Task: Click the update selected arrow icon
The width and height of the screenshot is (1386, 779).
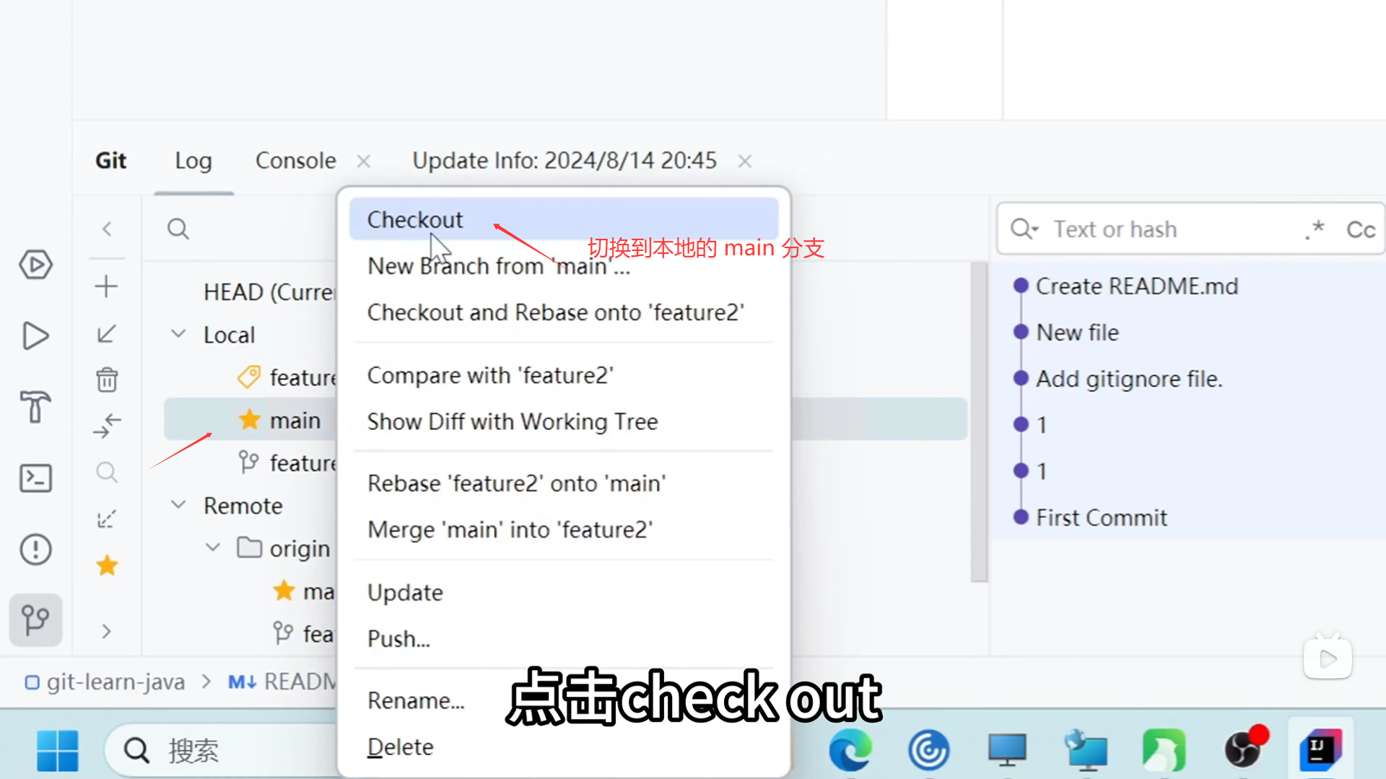Action: 106,333
